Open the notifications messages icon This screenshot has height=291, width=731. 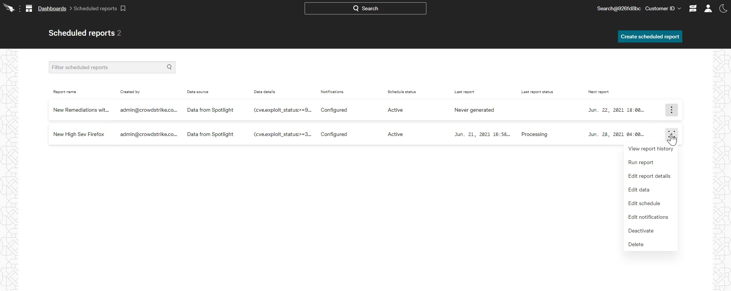(x=693, y=8)
